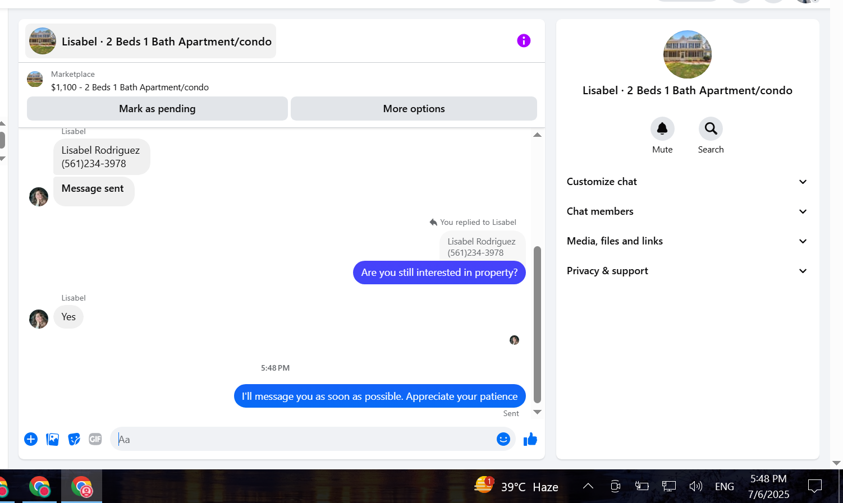
Task: Switch to the active Chrome profile window on taskbar
Action: point(82,487)
